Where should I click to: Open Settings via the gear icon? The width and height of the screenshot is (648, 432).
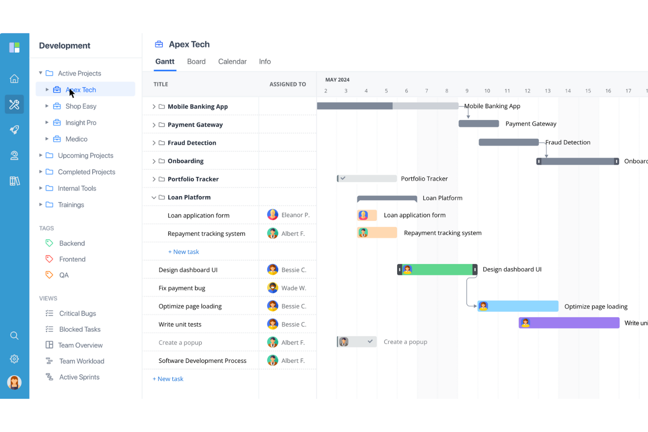(x=14, y=358)
